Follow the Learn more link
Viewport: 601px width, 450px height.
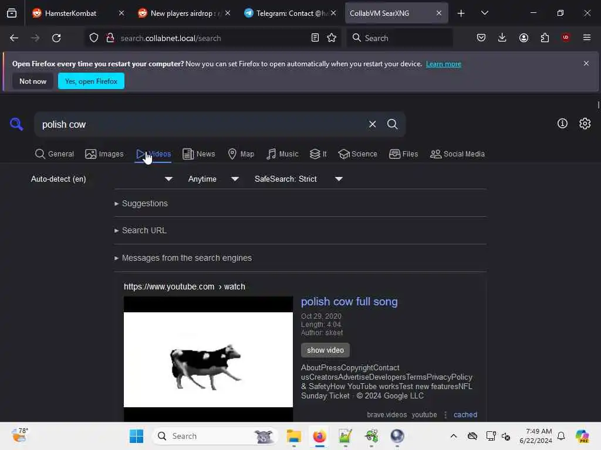(x=444, y=64)
